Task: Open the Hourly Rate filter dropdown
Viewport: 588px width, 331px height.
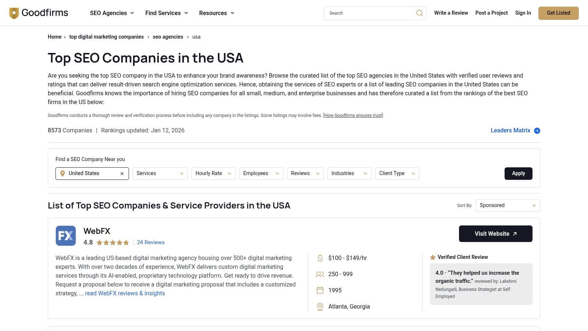Action: pos(213,174)
